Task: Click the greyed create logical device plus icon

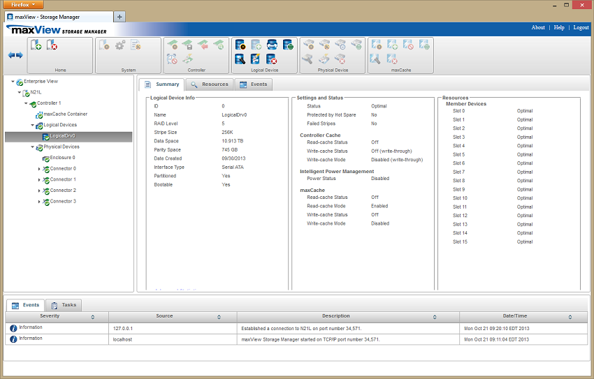Action: coord(256,45)
